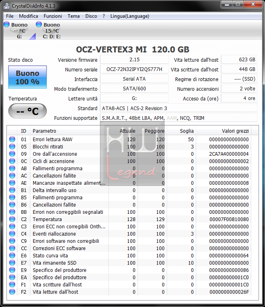Image resolution: width=265 pixels, height=307 pixels.
Task: Click the health dot beside 15 °C drive
Action: [39, 24]
